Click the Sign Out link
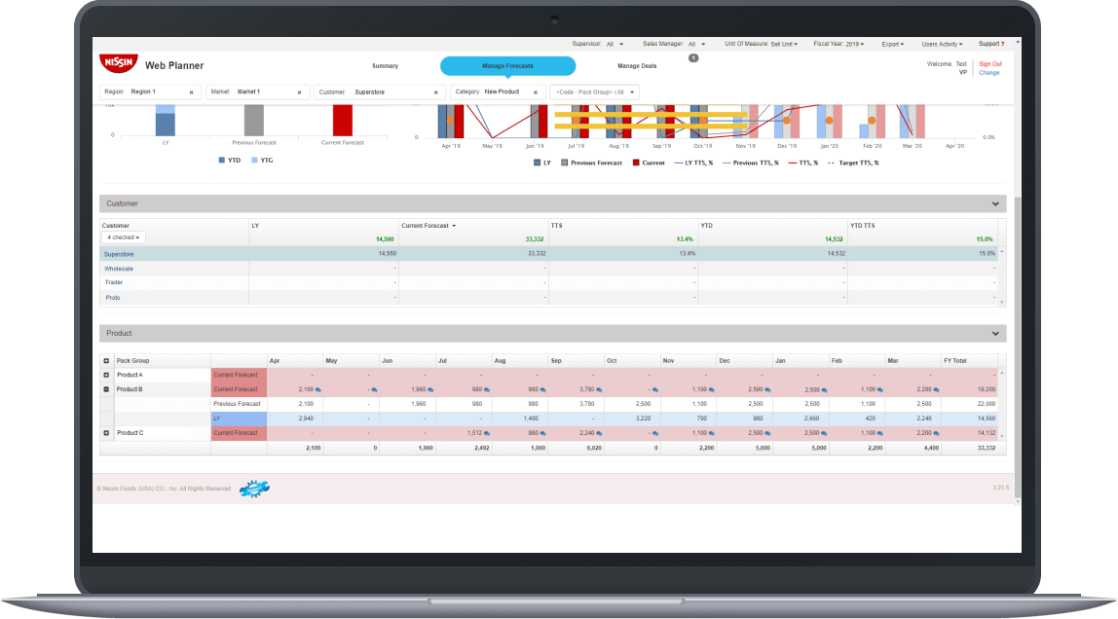Image resolution: width=1118 pixels, height=619 pixels. (x=989, y=62)
